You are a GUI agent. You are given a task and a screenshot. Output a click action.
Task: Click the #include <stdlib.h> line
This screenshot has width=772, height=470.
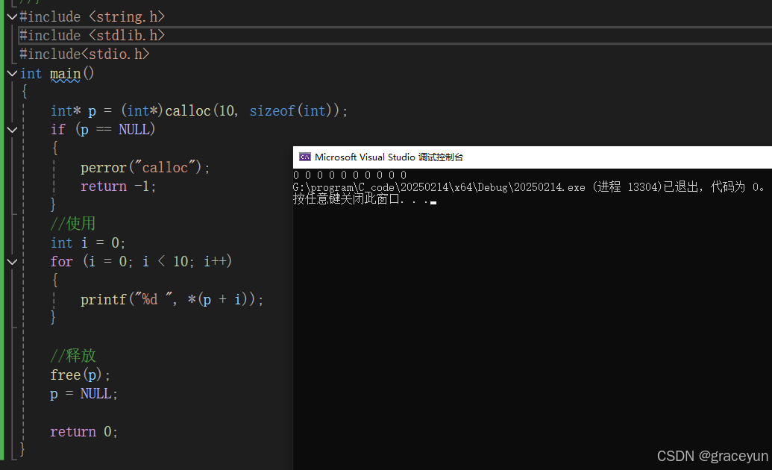(92, 36)
